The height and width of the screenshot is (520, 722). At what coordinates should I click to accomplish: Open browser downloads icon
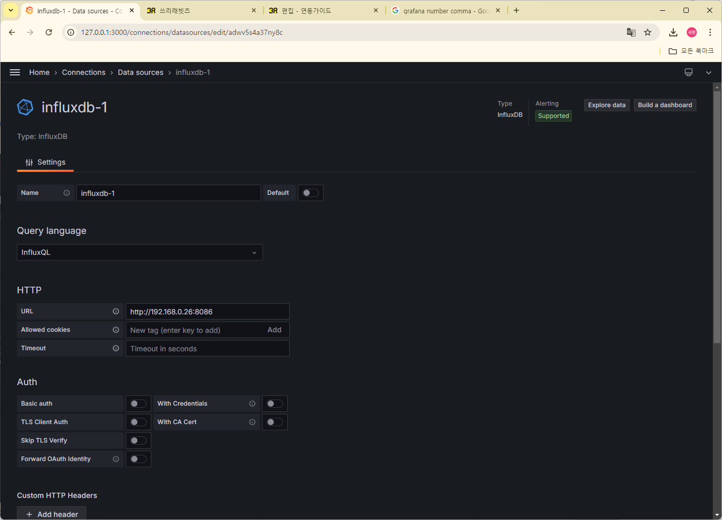(x=673, y=32)
